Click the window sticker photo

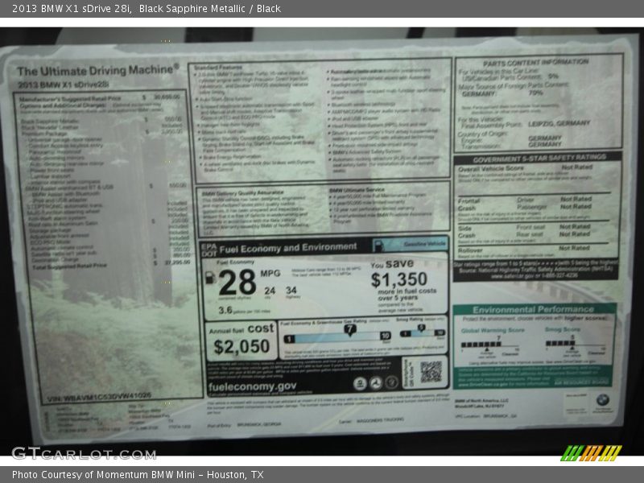pyautogui.click(x=322, y=242)
